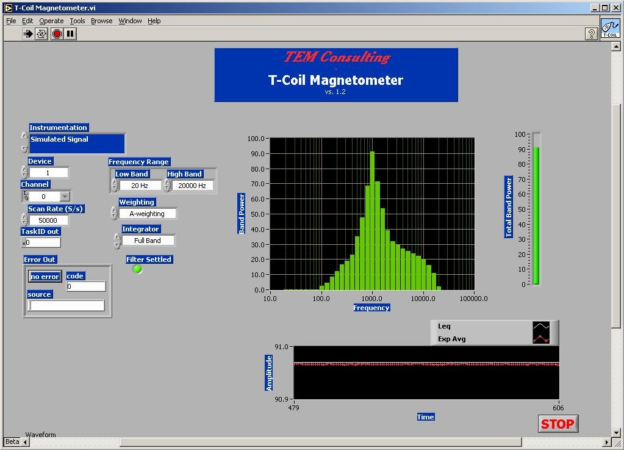Screen dimensions: 624x450
Task: Click the Total Band Power green level bar
Action: click(536, 216)
